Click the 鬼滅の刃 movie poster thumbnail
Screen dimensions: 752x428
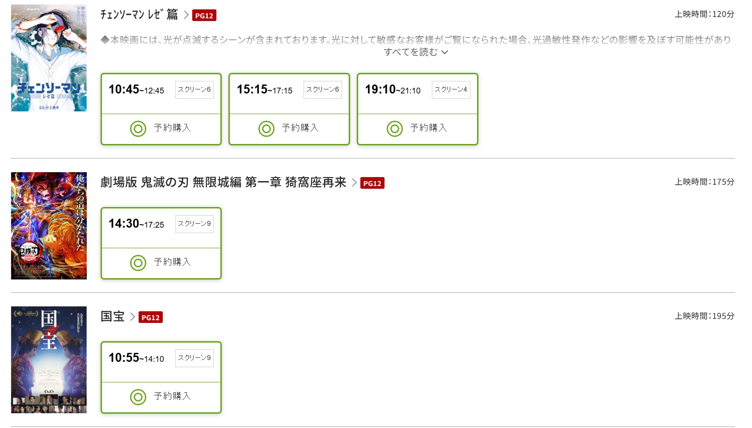tap(49, 226)
